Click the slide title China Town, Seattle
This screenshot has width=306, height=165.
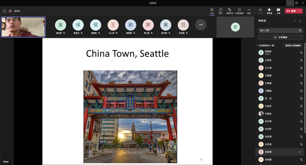tap(128, 54)
